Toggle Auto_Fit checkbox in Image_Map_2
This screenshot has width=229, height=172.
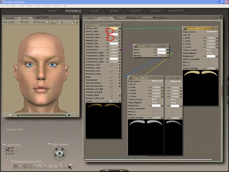208,35
